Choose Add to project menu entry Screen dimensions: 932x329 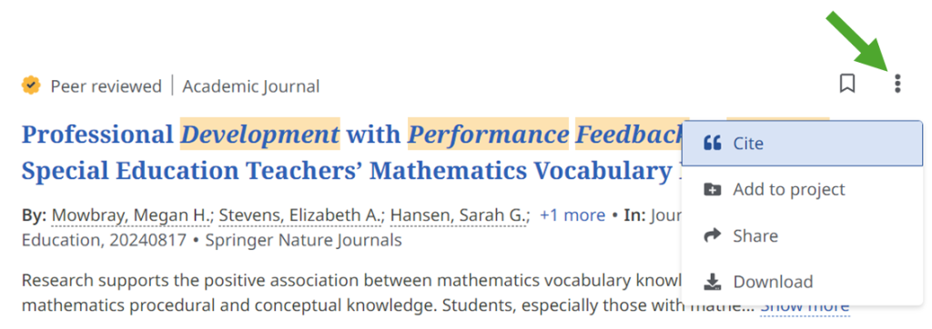coord(803,189)
